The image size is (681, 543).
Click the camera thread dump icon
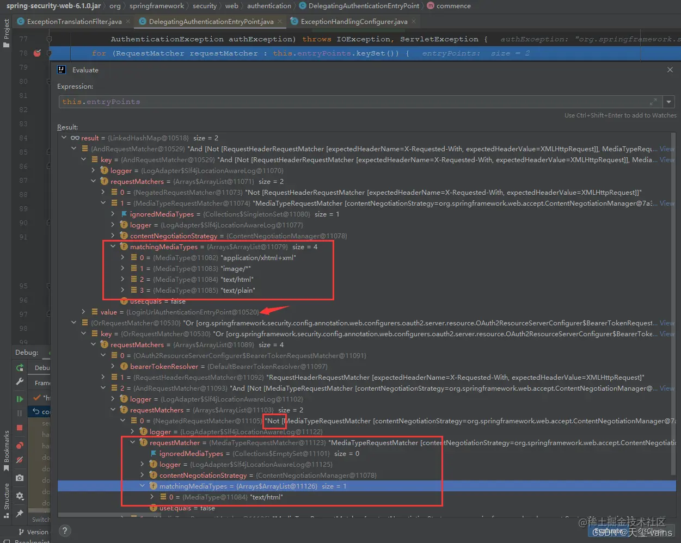tap(20, 478)
